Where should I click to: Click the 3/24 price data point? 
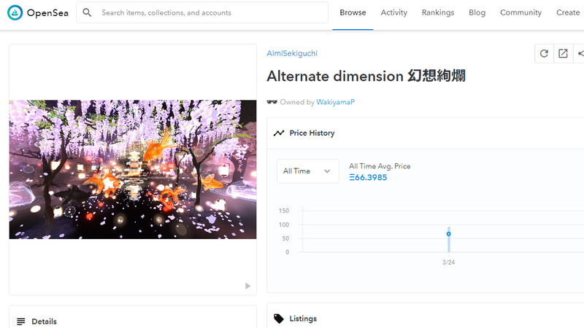click(x=448, y=234)
